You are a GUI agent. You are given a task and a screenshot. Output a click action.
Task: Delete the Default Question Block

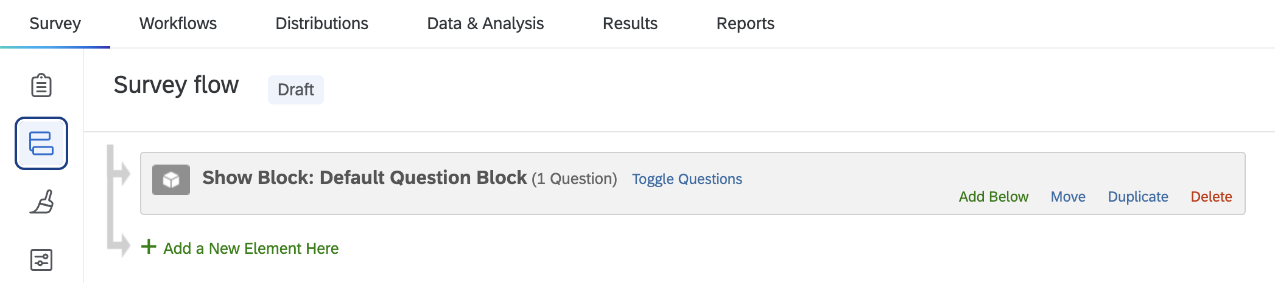click(x=1211, y=197)
